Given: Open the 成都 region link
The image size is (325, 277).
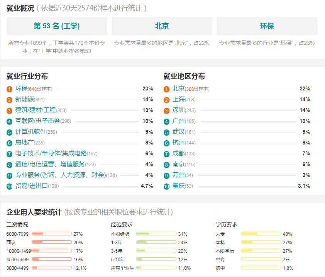Looking at the screenshot, I should [x=178, y=153].
